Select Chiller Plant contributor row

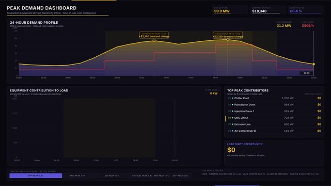tap(274, 98)
